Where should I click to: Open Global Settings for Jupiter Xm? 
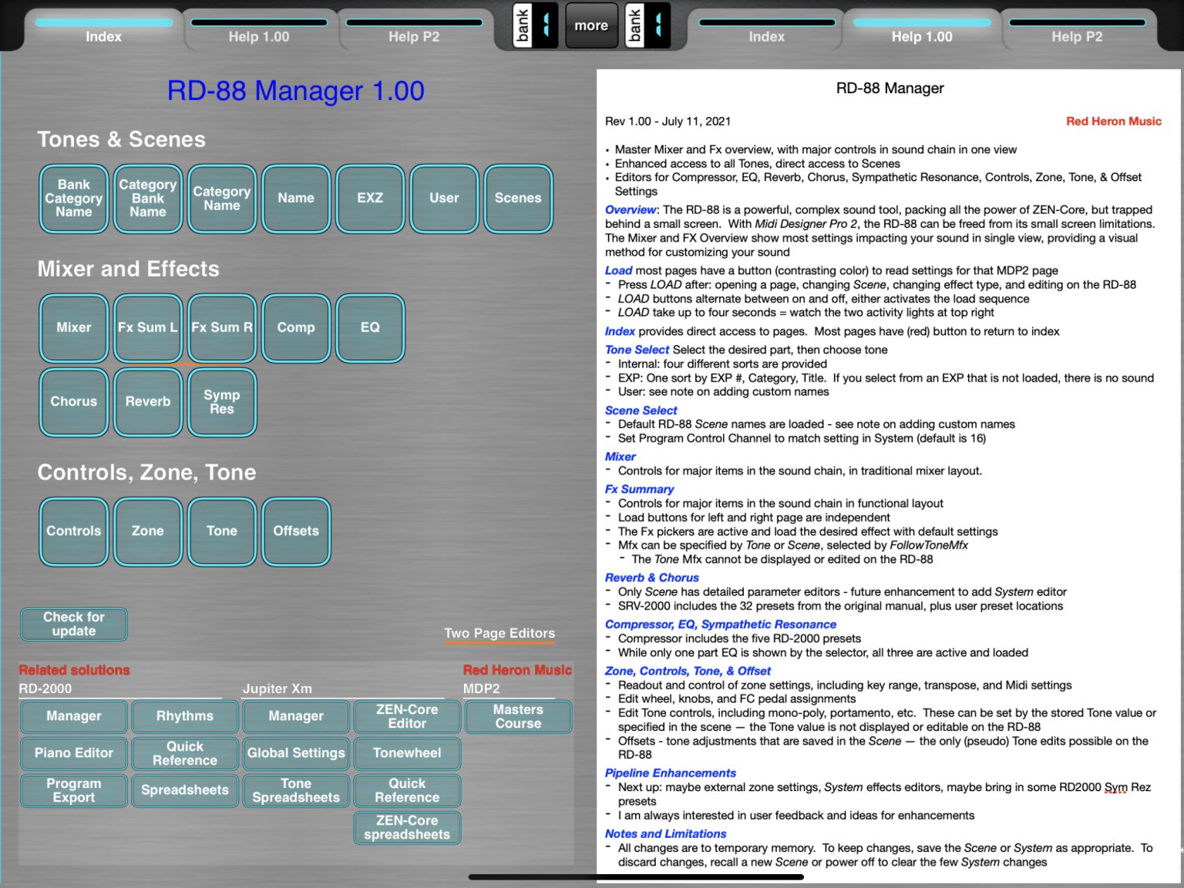[296, 753]
